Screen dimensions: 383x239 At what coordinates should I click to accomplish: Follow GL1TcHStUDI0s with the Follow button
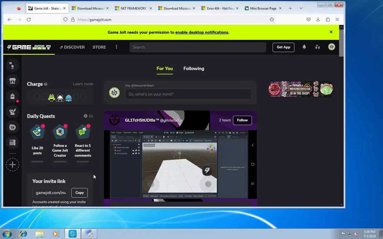242,120
